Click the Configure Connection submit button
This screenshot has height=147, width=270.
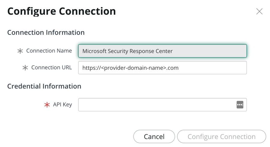tap(222, 136)
